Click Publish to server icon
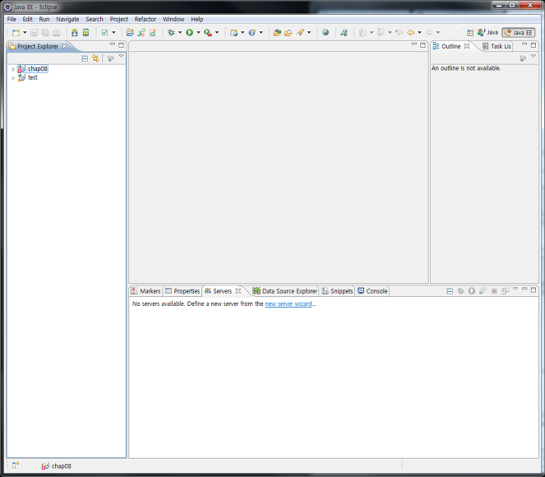The height and width of the screenshot is (477, 545). (505, 291)
